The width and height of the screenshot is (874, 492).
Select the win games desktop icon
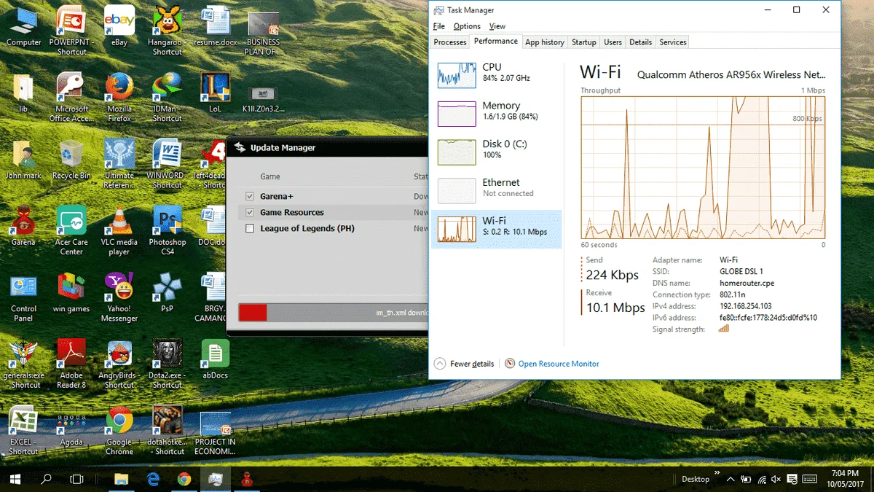tap(71, 292)
